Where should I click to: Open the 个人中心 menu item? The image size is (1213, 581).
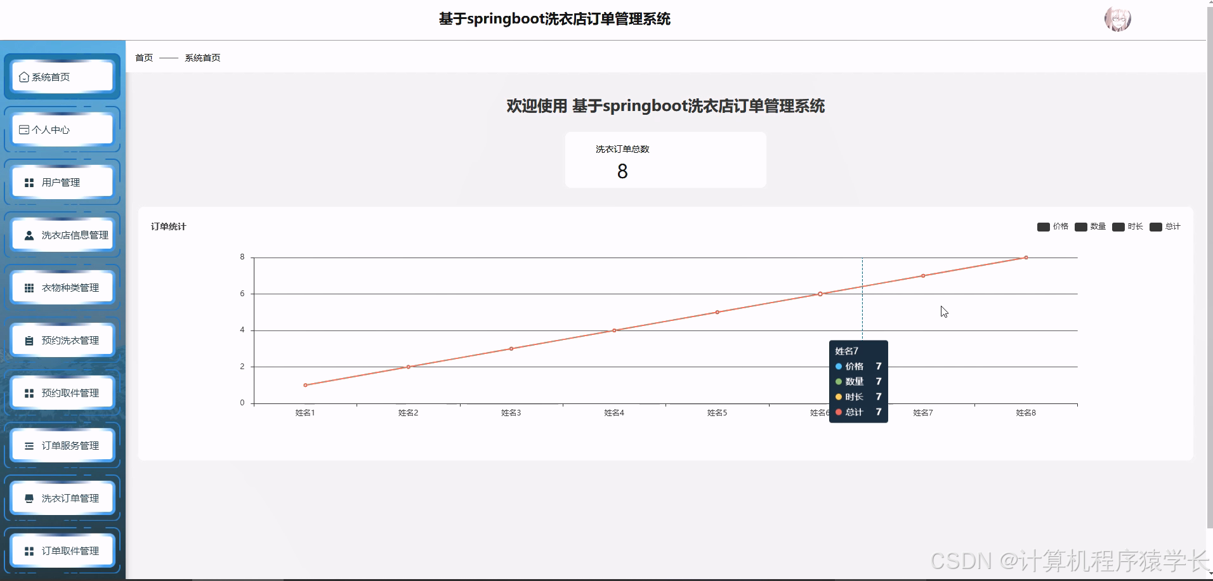[x=62, y=129]
